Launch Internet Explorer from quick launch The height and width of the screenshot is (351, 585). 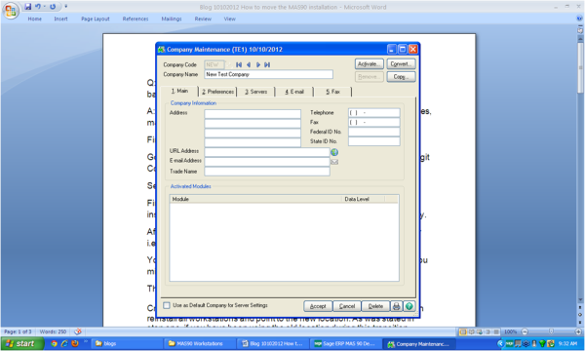click(64, 343)
